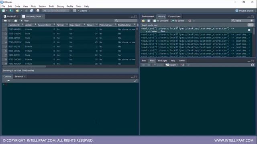
Task: Open the New File dropdown arrow
Action: click(7, 11)
